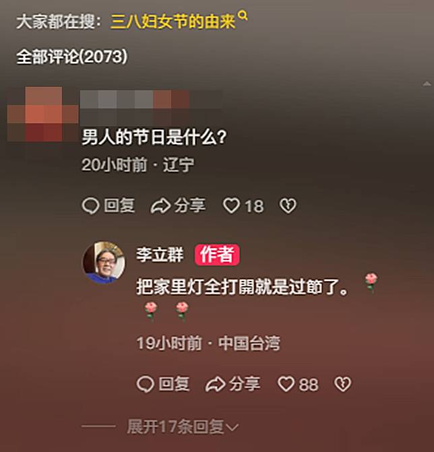
Task: Click the red 作者 badge
Action: tap(217, 255)
